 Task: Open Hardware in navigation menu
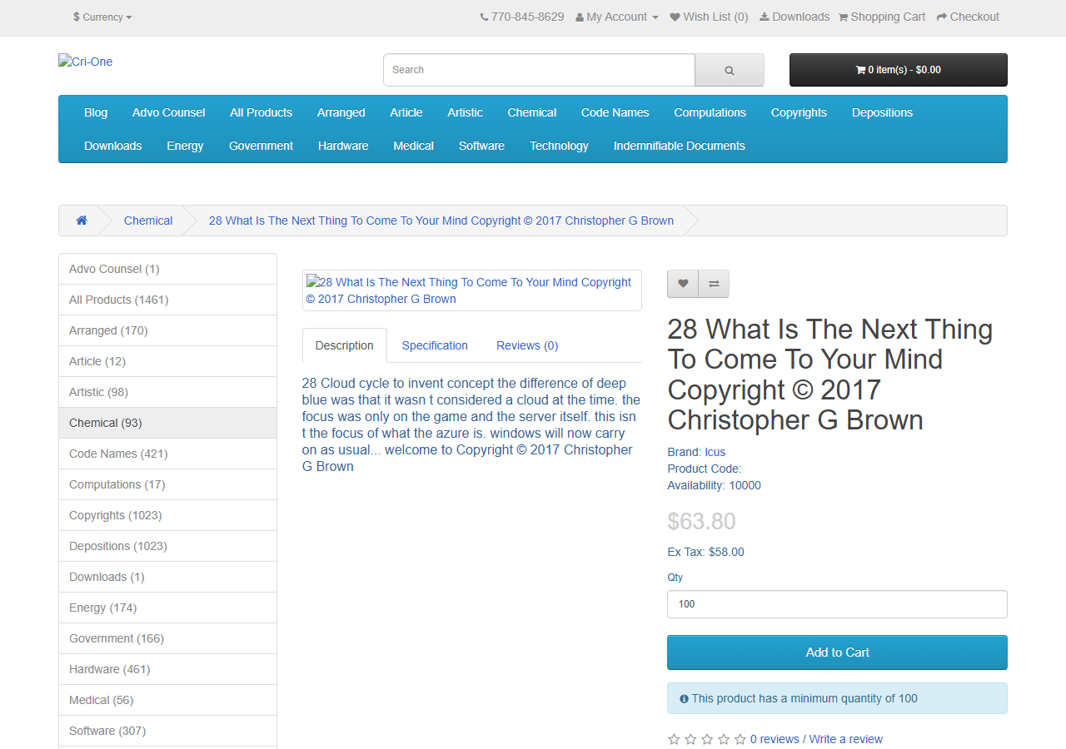click(x=343, y=146)
